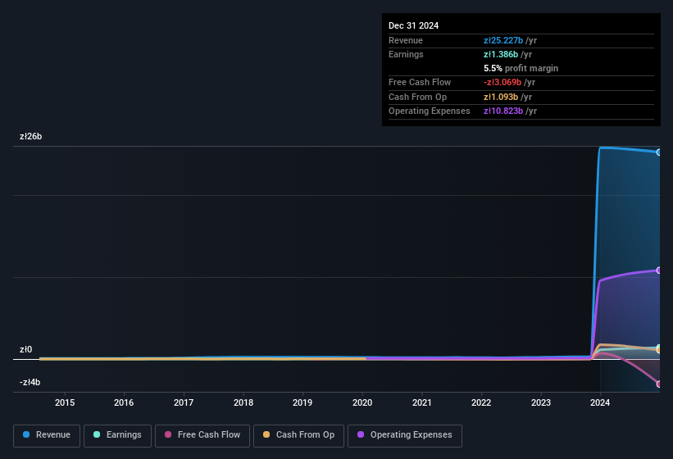Click the zł0 y-axis label
Image resolution: width=673 pixels, height=459 pixels.
pos(25,349)
